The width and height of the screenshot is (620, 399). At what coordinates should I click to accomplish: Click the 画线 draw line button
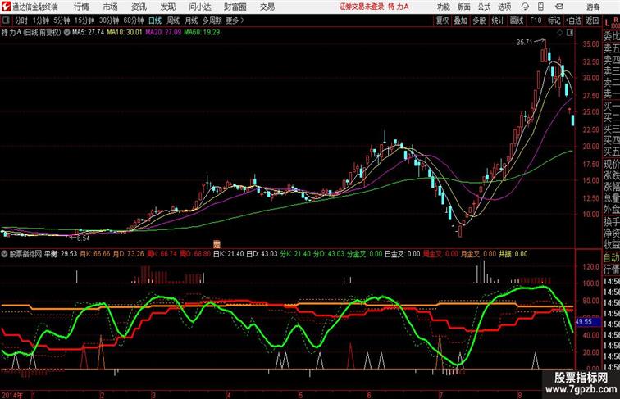click(517, 20)
